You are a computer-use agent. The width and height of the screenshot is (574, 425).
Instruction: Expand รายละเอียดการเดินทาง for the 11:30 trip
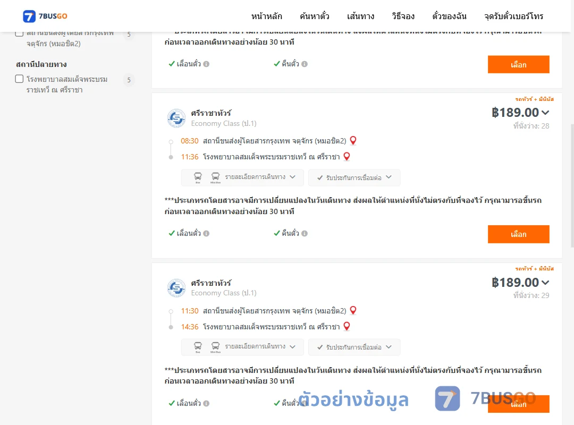(x=242, y=347)
